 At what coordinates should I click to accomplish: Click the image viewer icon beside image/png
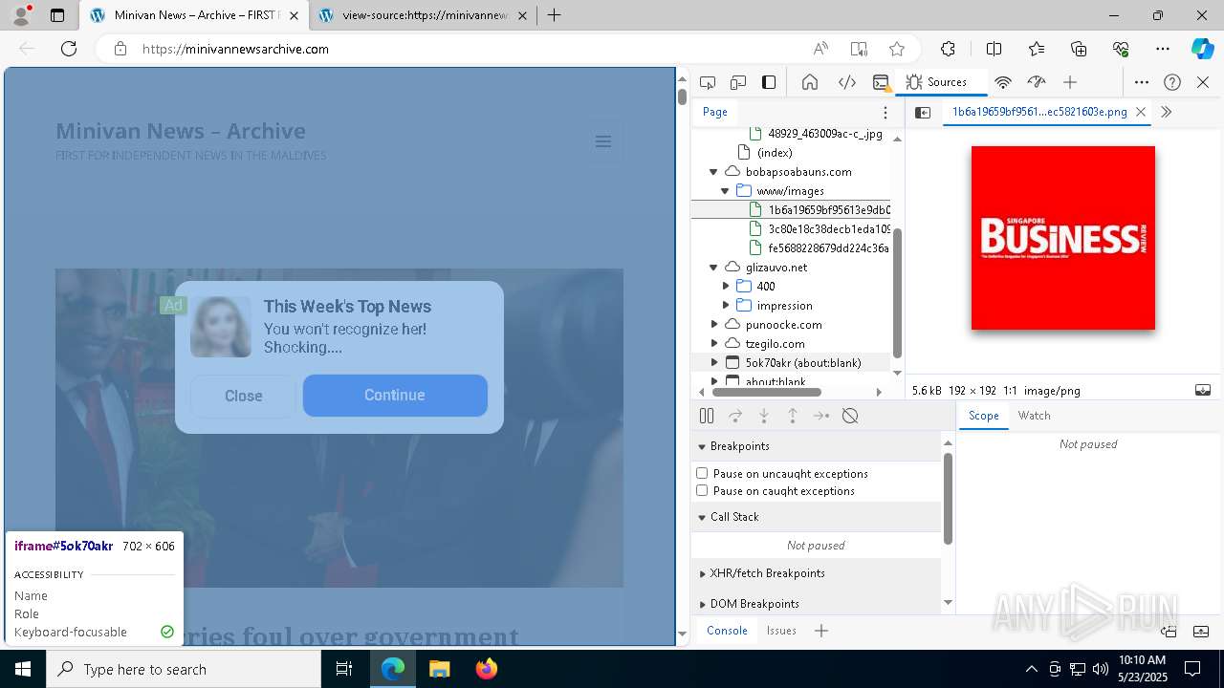(1203, 390)
